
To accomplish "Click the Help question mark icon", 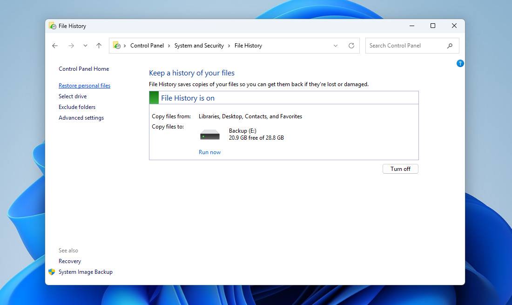I will pyautogui.click(x=460, y=63).
